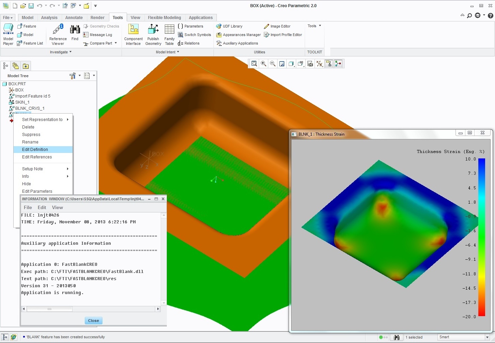
Task: Customize Quick Access Toolbar dropdown arrow
Action: pyautogui.click(x=95, y=6)
